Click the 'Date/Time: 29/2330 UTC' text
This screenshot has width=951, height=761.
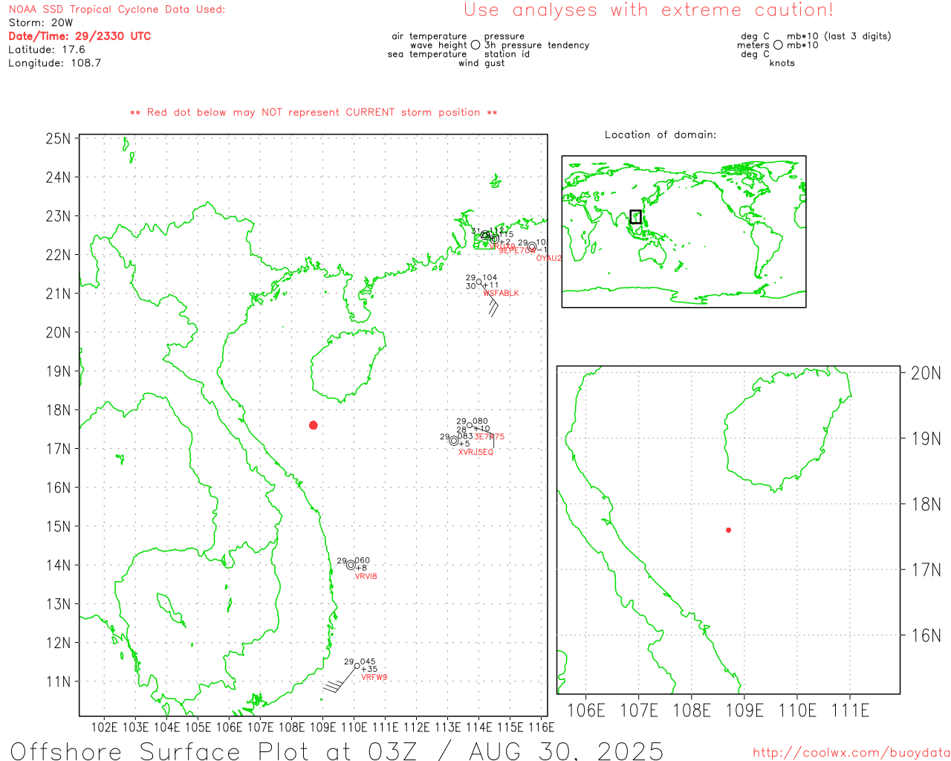pos(79,36)
